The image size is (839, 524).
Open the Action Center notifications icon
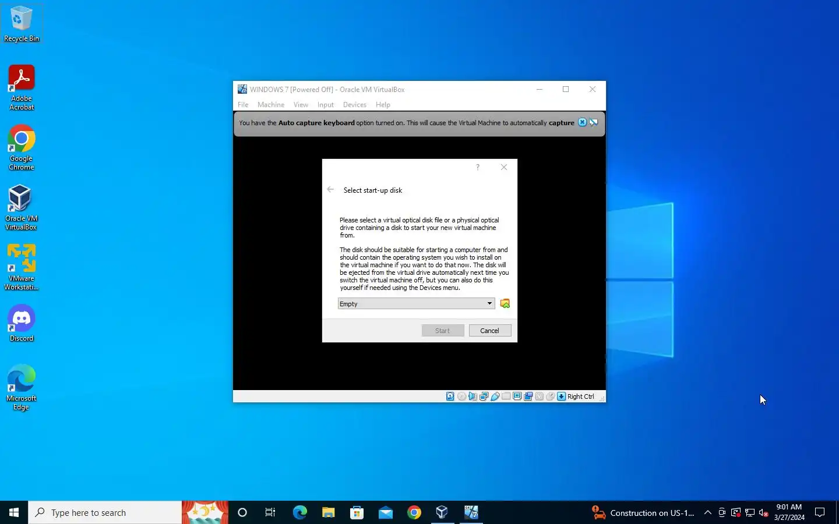click(x=820, y=512)
